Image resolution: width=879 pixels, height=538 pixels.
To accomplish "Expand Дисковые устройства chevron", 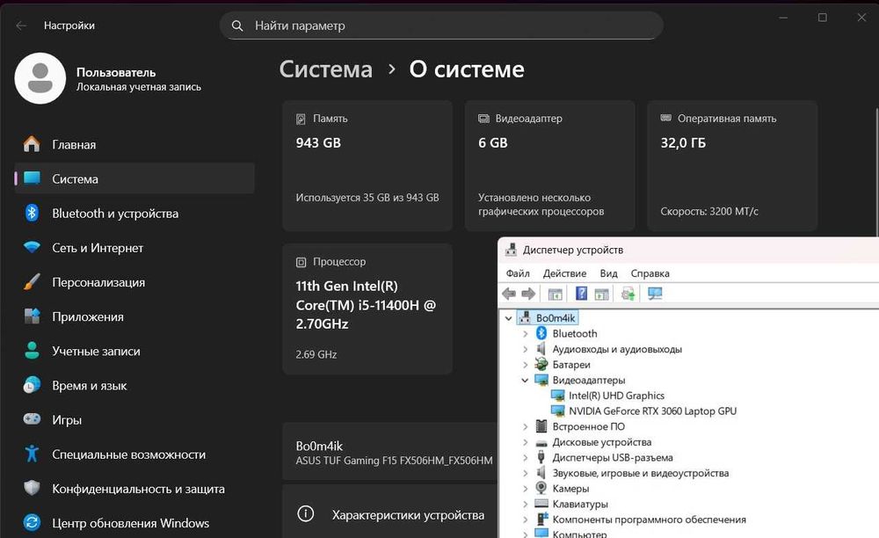I will [x=526, y=442].
